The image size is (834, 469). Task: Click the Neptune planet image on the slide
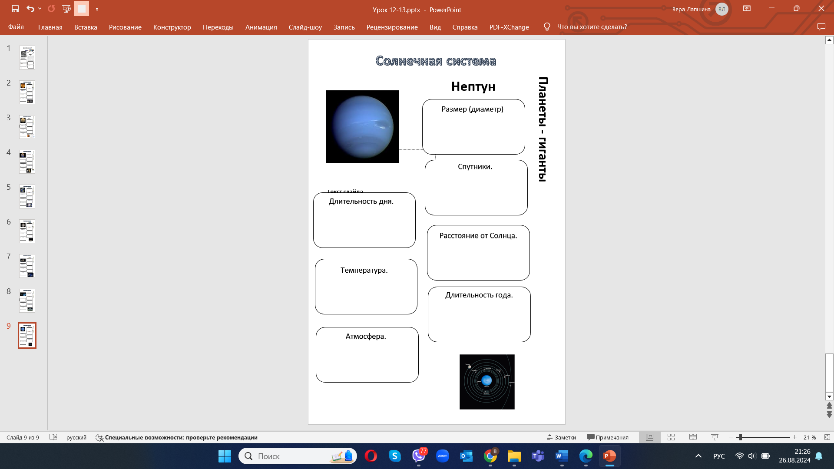(x=363, y=127)
